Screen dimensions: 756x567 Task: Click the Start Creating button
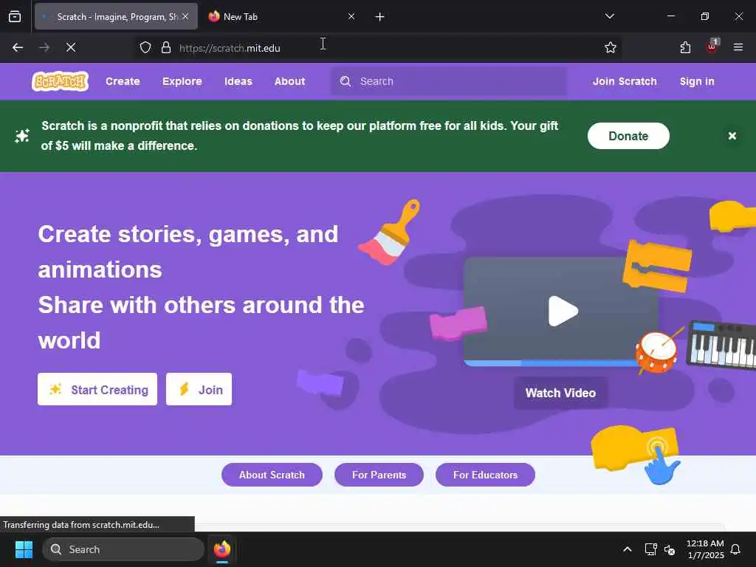(x=97, y=389)
